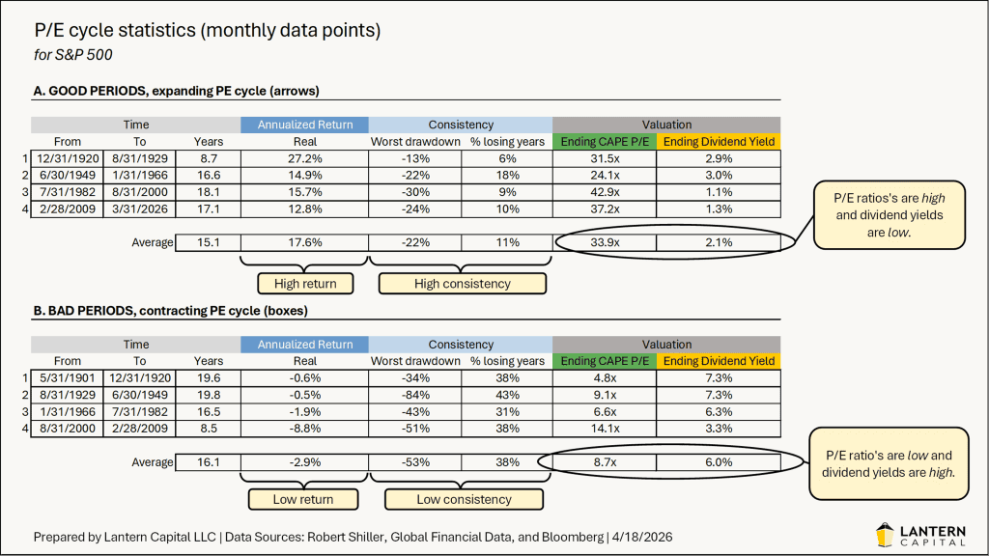The width and height of the screenshot is (989, 556).
Task: Click the "High consistency" label box
Action: 462,284
